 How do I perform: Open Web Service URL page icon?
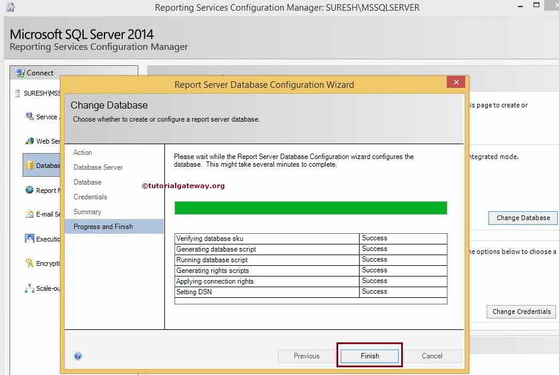coord(30,141)
